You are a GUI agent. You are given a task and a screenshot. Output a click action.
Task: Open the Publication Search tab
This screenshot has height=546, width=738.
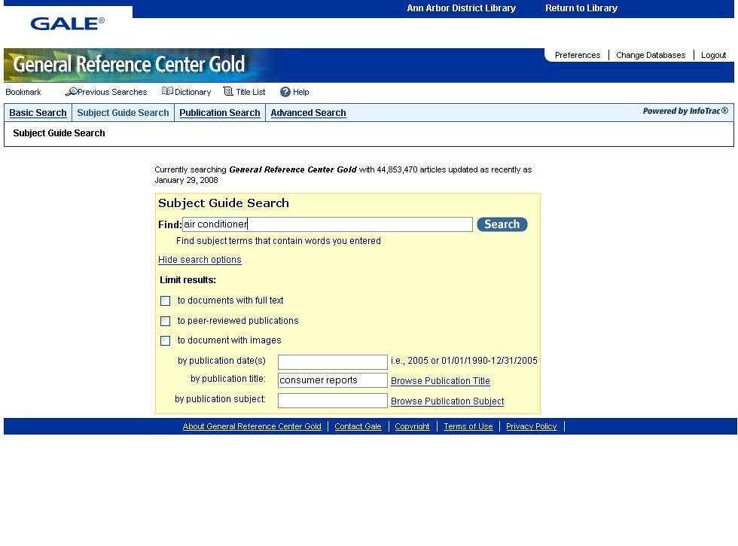(220, 113)
